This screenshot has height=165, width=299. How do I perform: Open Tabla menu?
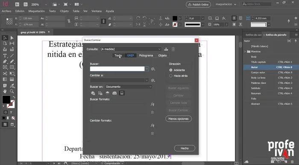tap(76, 11)
